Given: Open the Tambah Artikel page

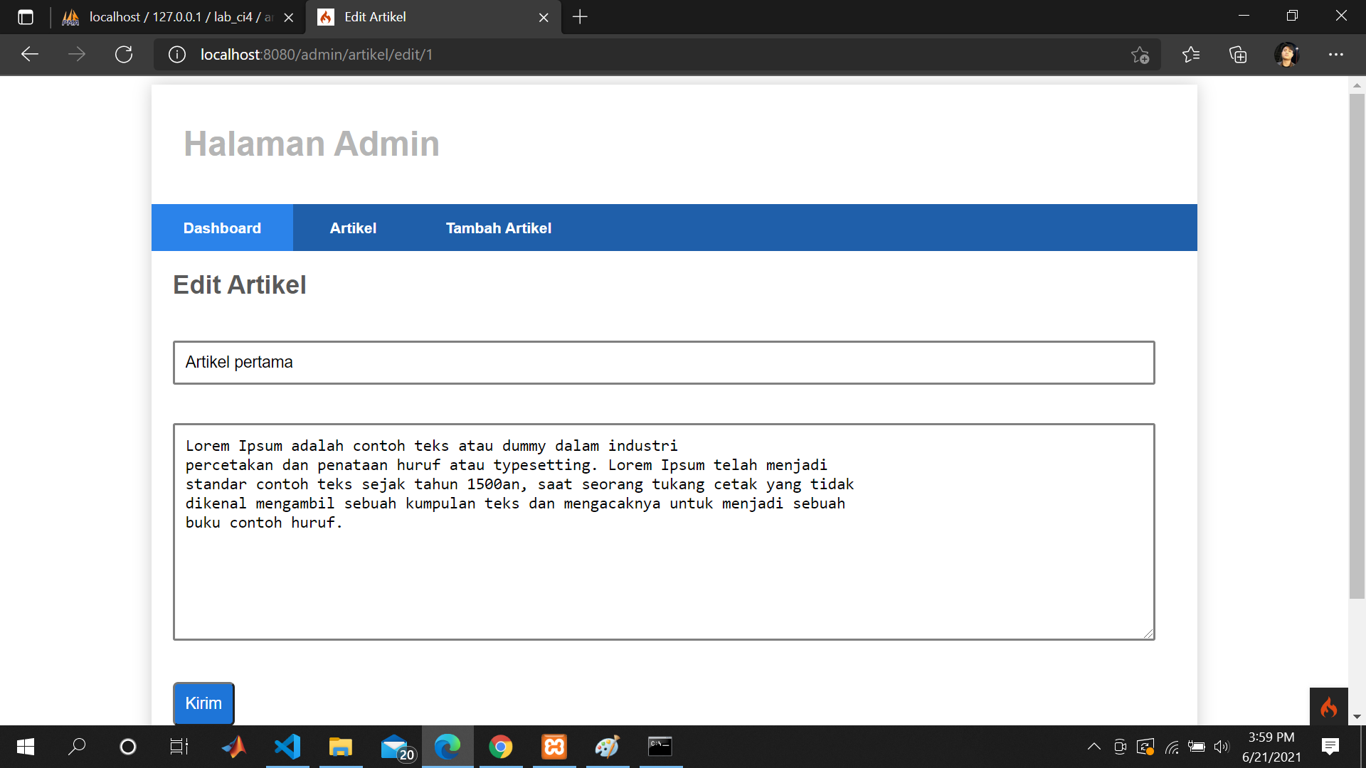Looking at the screenshot, I should [x=498, y=228].
